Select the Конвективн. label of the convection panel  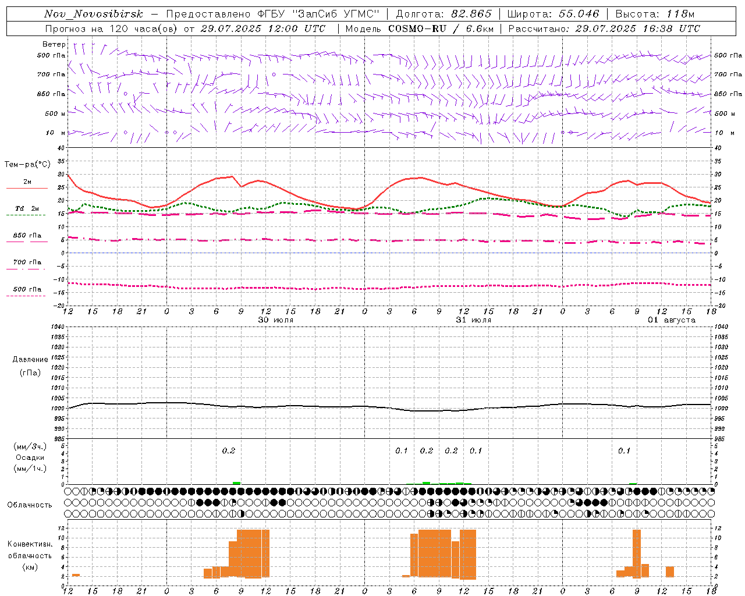pos(30,544)
